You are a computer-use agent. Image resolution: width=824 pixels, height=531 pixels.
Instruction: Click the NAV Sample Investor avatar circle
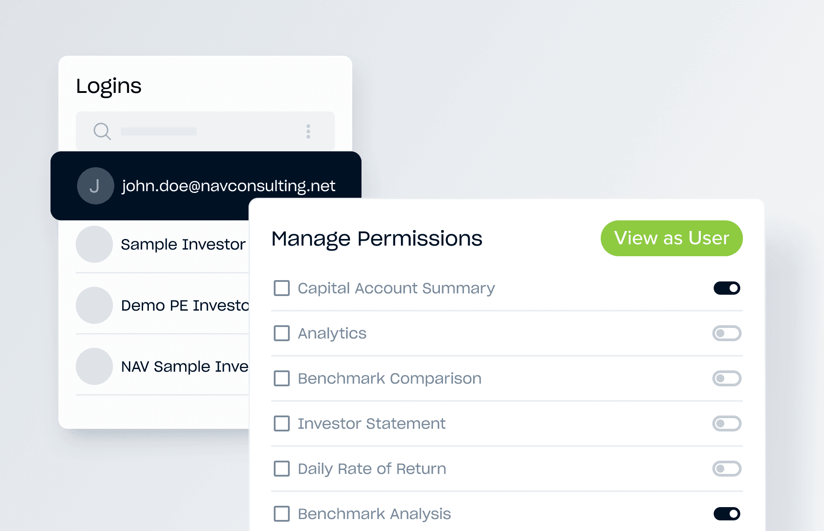coord(94,366)
